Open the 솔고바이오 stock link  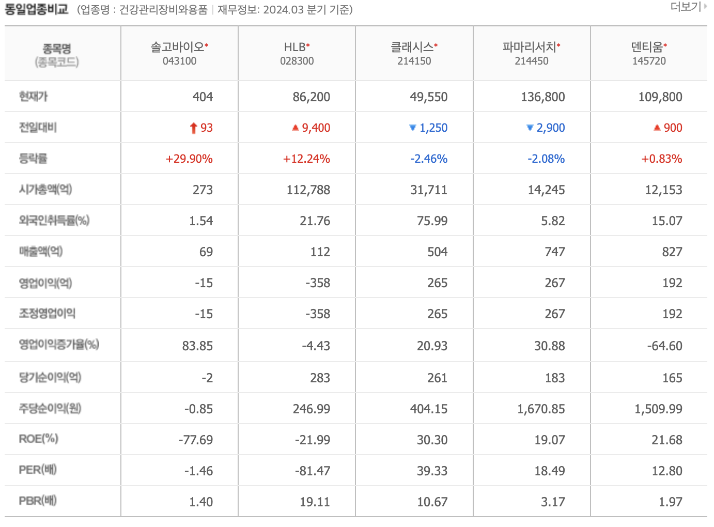[177, 47]
